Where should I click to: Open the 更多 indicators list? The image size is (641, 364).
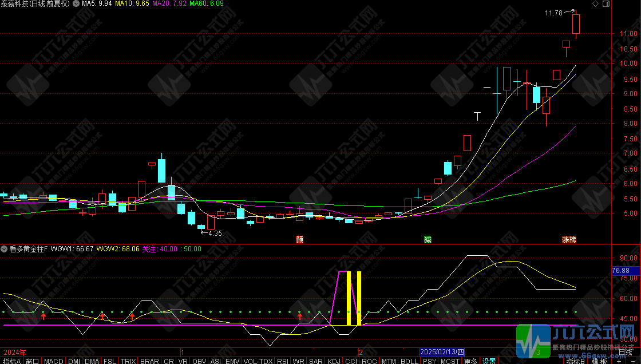point(470,361)
